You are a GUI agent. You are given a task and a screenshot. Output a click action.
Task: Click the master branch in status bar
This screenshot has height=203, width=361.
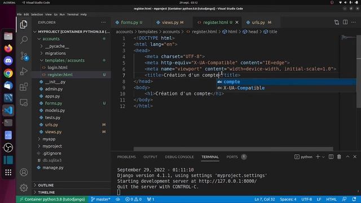point(100,199)
